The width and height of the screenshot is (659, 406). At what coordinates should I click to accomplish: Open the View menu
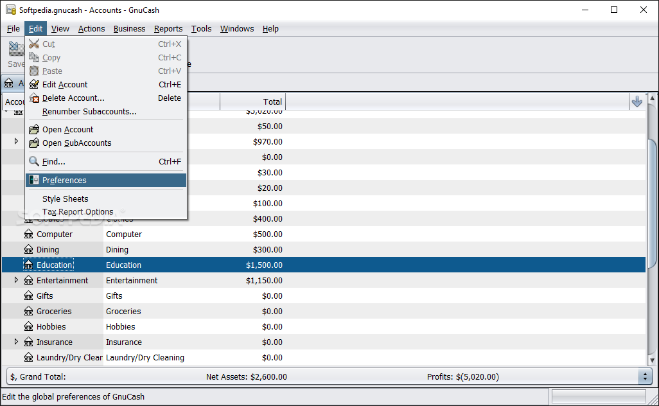tap(60, 28)
